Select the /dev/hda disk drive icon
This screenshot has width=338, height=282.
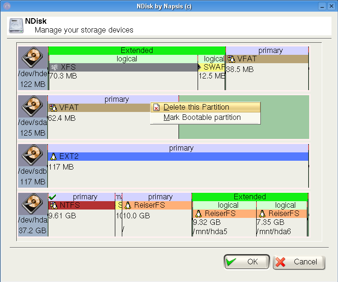point(33,205)
